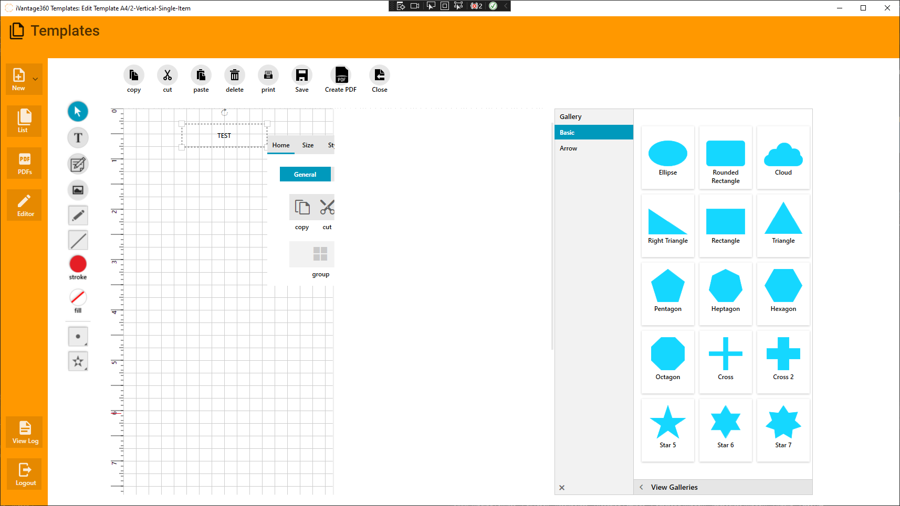Choose the Pentagon shape

(x=668, y=294)
